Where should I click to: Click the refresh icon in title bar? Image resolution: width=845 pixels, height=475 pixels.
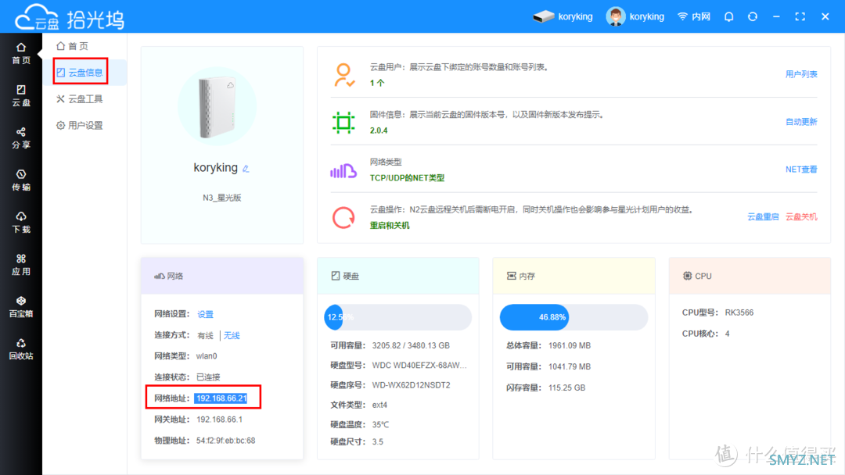pos(753,16)
